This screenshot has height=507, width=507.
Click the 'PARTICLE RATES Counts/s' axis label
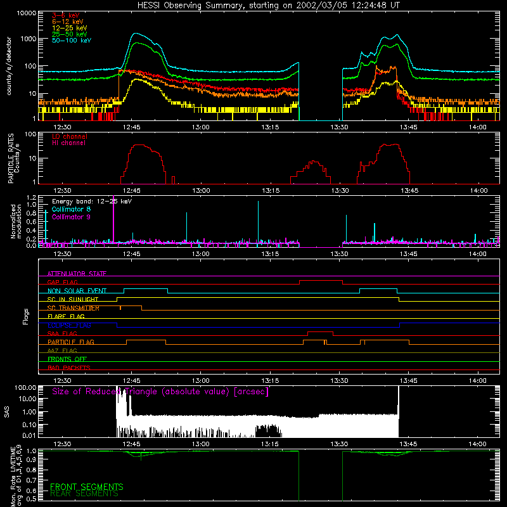(13, 158)
